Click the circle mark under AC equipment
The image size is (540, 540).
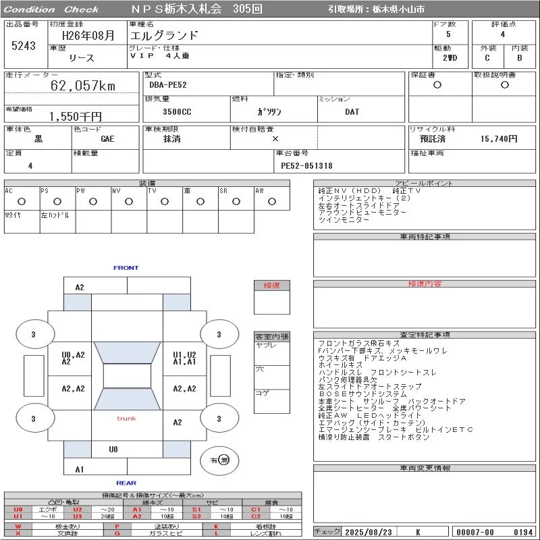(x=22, y=201)
